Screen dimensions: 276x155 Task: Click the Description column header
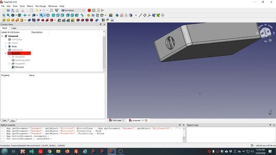pyautogui.click(x=37, y=32)
